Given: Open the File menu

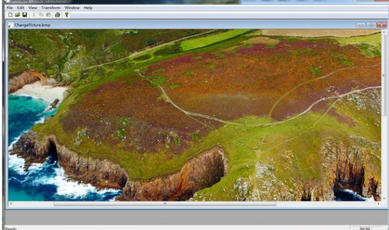Looking at the screenshot, I should [x=10, y=7].
